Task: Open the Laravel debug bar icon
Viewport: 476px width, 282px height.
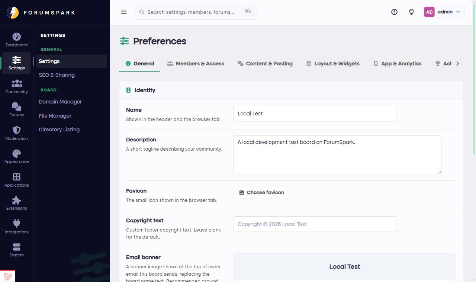Action: coord(8,276)
